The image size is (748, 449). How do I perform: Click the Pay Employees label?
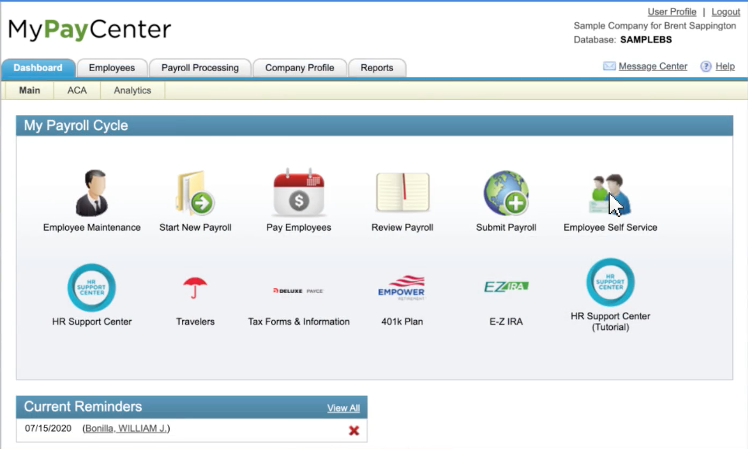pyautogui.click(x=299, y=227)
